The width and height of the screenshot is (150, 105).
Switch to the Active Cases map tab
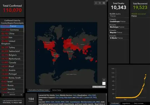point(57,90)
